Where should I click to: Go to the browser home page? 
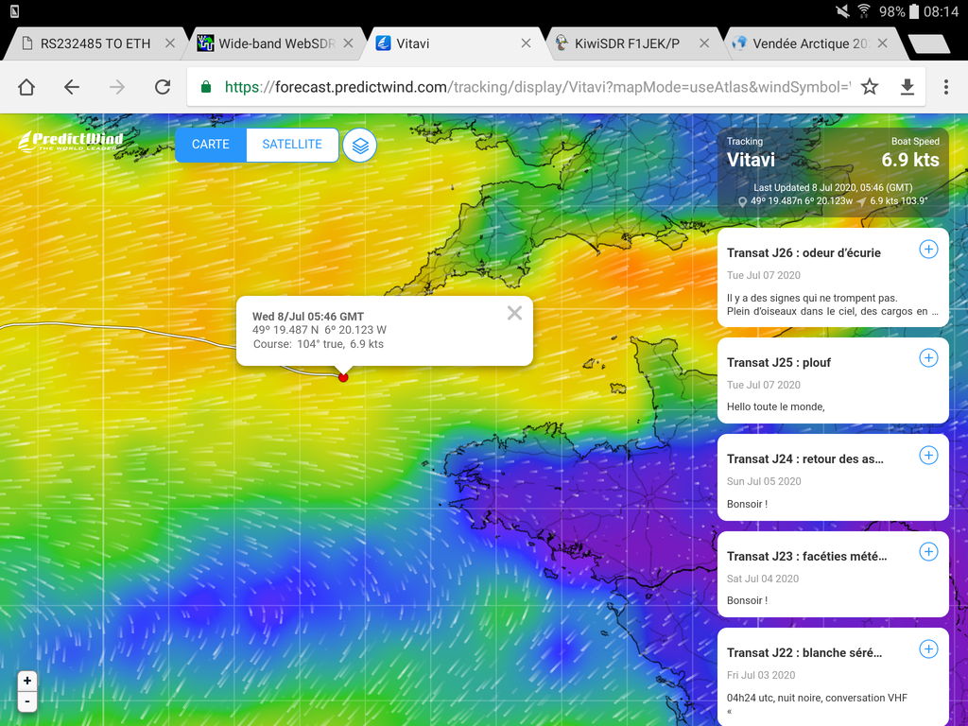click(26, 87)
